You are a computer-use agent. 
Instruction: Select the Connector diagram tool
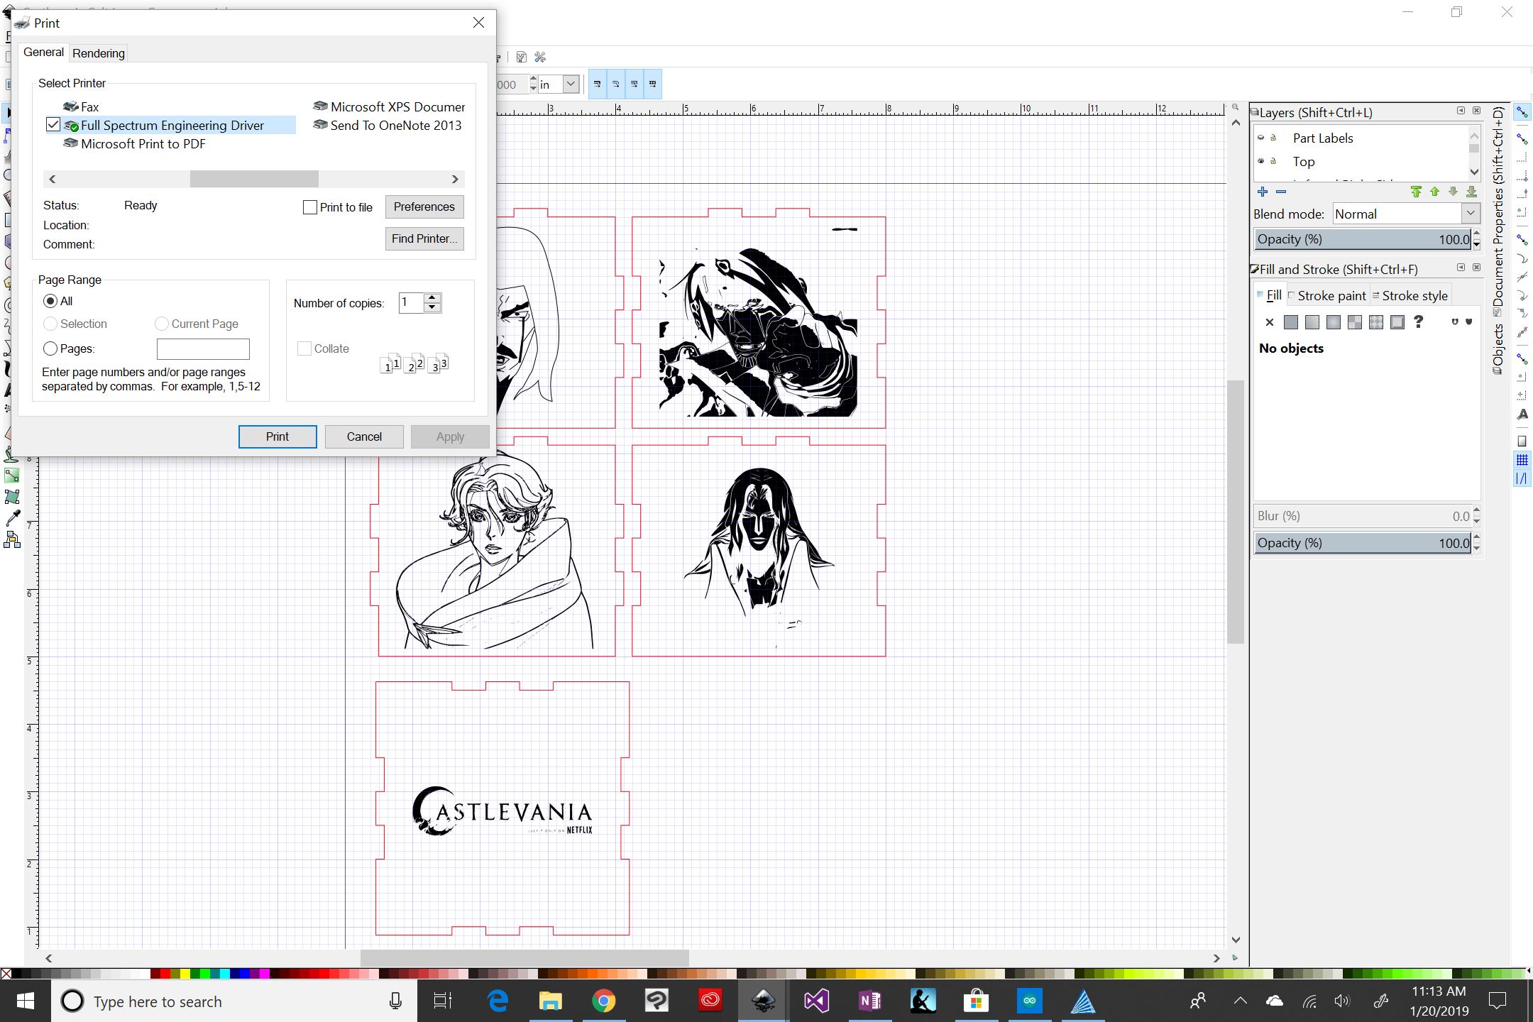(12, 541)
